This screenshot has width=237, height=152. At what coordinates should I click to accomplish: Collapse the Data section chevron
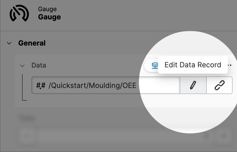(22, 66)
